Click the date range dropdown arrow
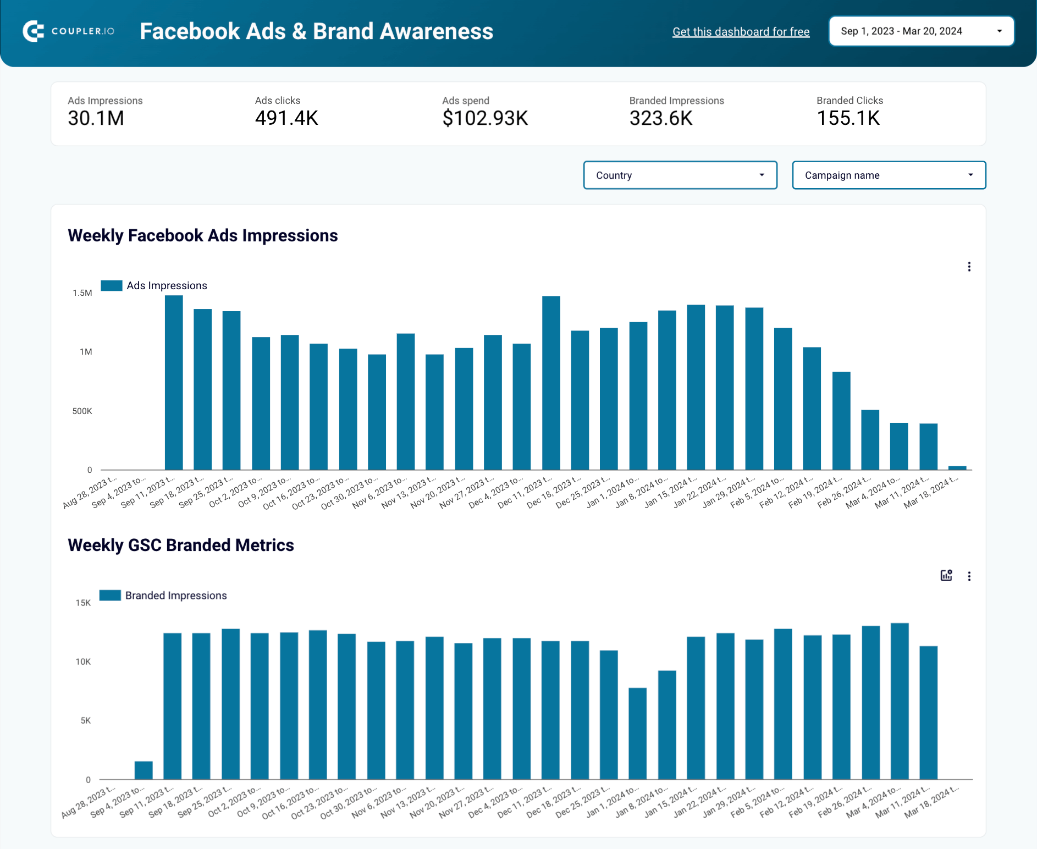This screenshot has width=1037, height=849. 1000,31
